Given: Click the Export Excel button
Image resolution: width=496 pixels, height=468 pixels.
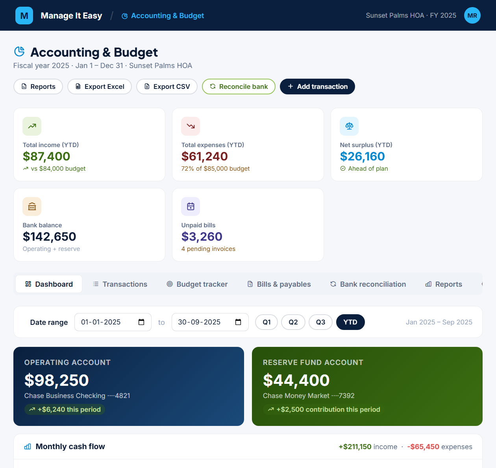Looking at the screenshot, I should [100, 87].
